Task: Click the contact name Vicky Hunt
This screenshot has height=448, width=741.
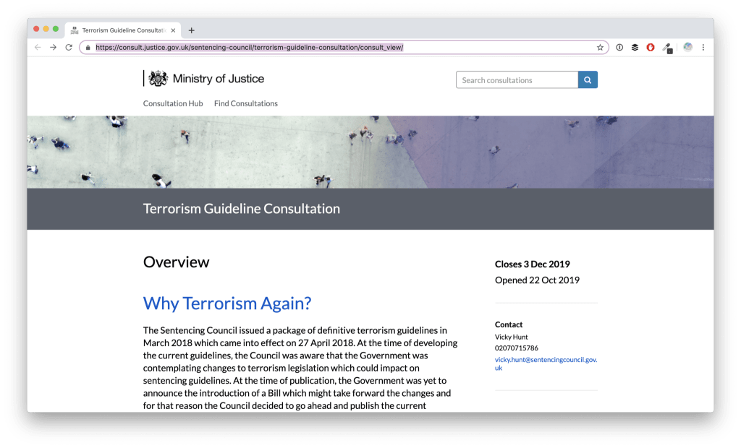Action: tap(512, 337)
